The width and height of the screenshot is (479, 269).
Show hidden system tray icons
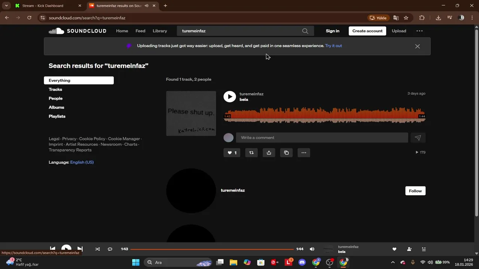393,262
